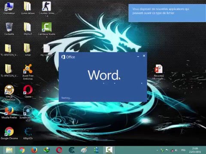Click the green network tray icon
Screen dimensions: 206x154
162,150
